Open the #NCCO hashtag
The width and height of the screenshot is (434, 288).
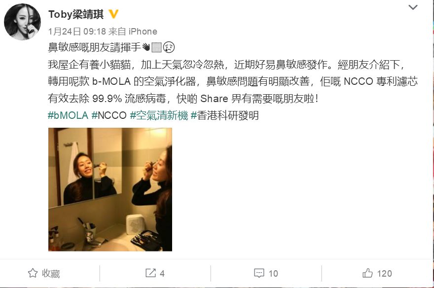(109, 115)
